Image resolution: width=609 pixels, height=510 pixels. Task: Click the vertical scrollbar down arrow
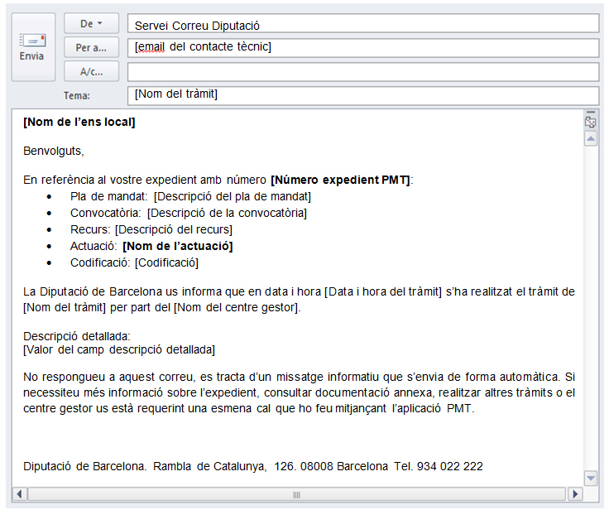[x=590, y=479]
